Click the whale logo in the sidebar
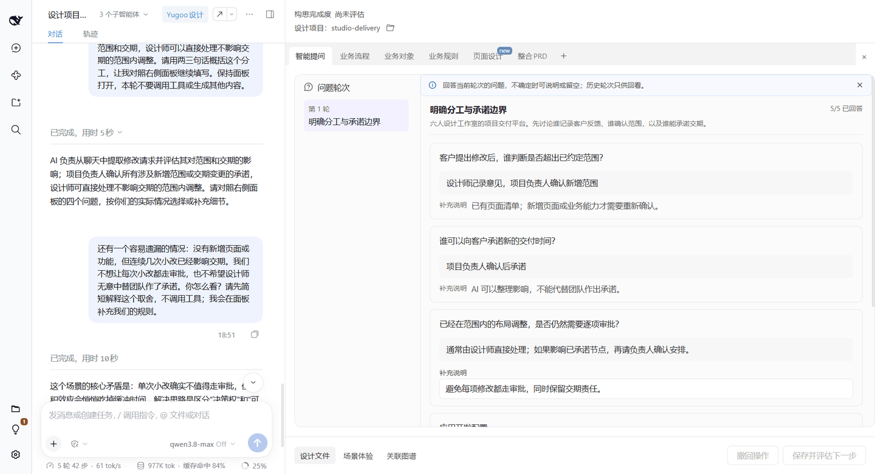This screenshot has height=474, width=875. pyautogui.click(x=16, y=21)
